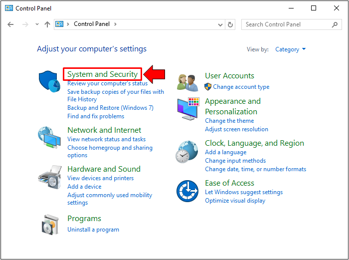Open the View by Category dropdown
Screen dimensions: 349x260
click(x=291, y=49)
